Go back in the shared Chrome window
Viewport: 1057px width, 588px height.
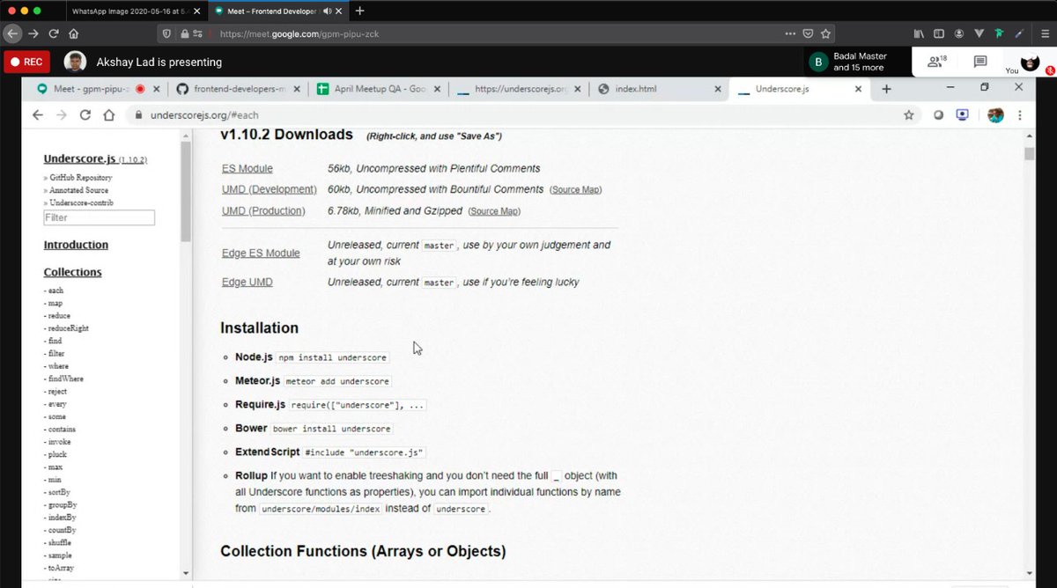tap(38, 115)
